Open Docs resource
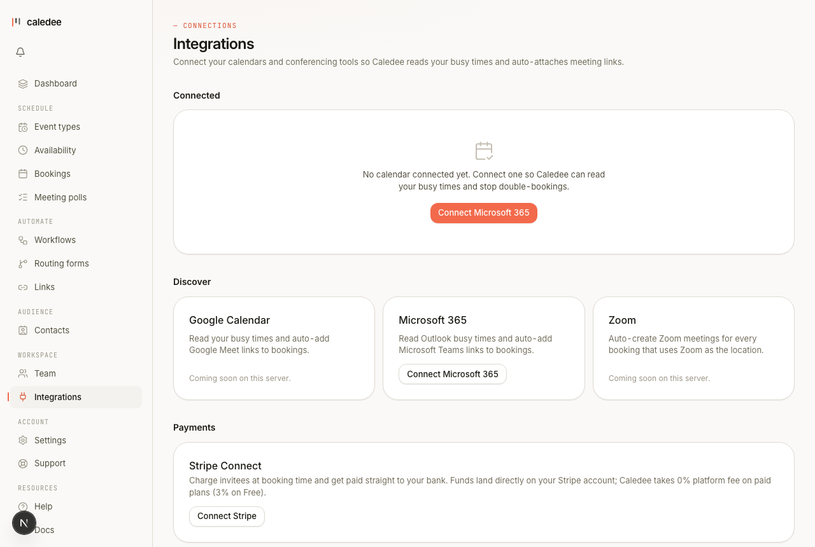This screenshot has width=815, height=547. pos(76,530)
